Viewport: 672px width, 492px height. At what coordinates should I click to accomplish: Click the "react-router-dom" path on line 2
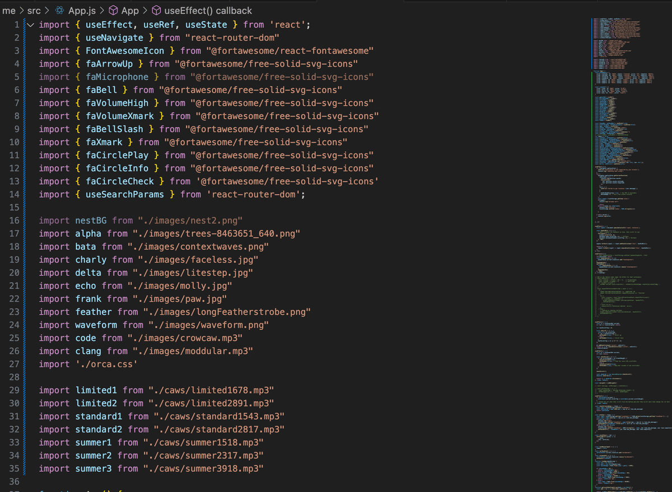(x=232, y=38)
